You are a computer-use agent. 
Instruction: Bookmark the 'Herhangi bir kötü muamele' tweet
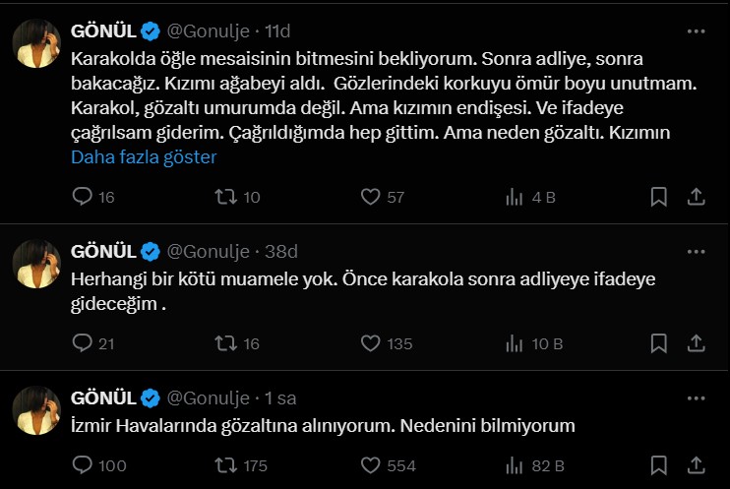tap(659, 342)
